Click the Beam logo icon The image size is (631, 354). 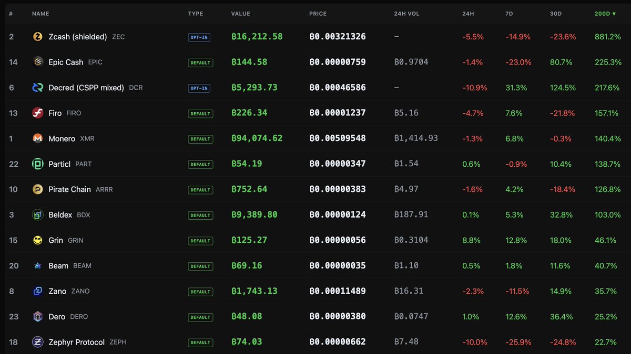coord(38,265)
